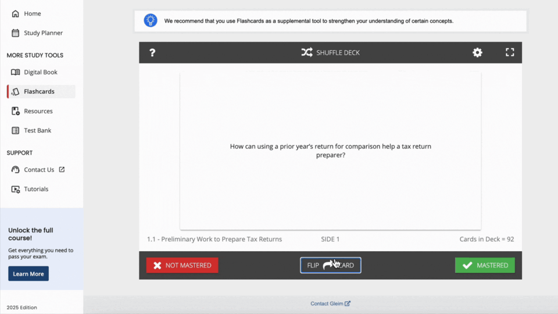Click the Learn More button

28,274
